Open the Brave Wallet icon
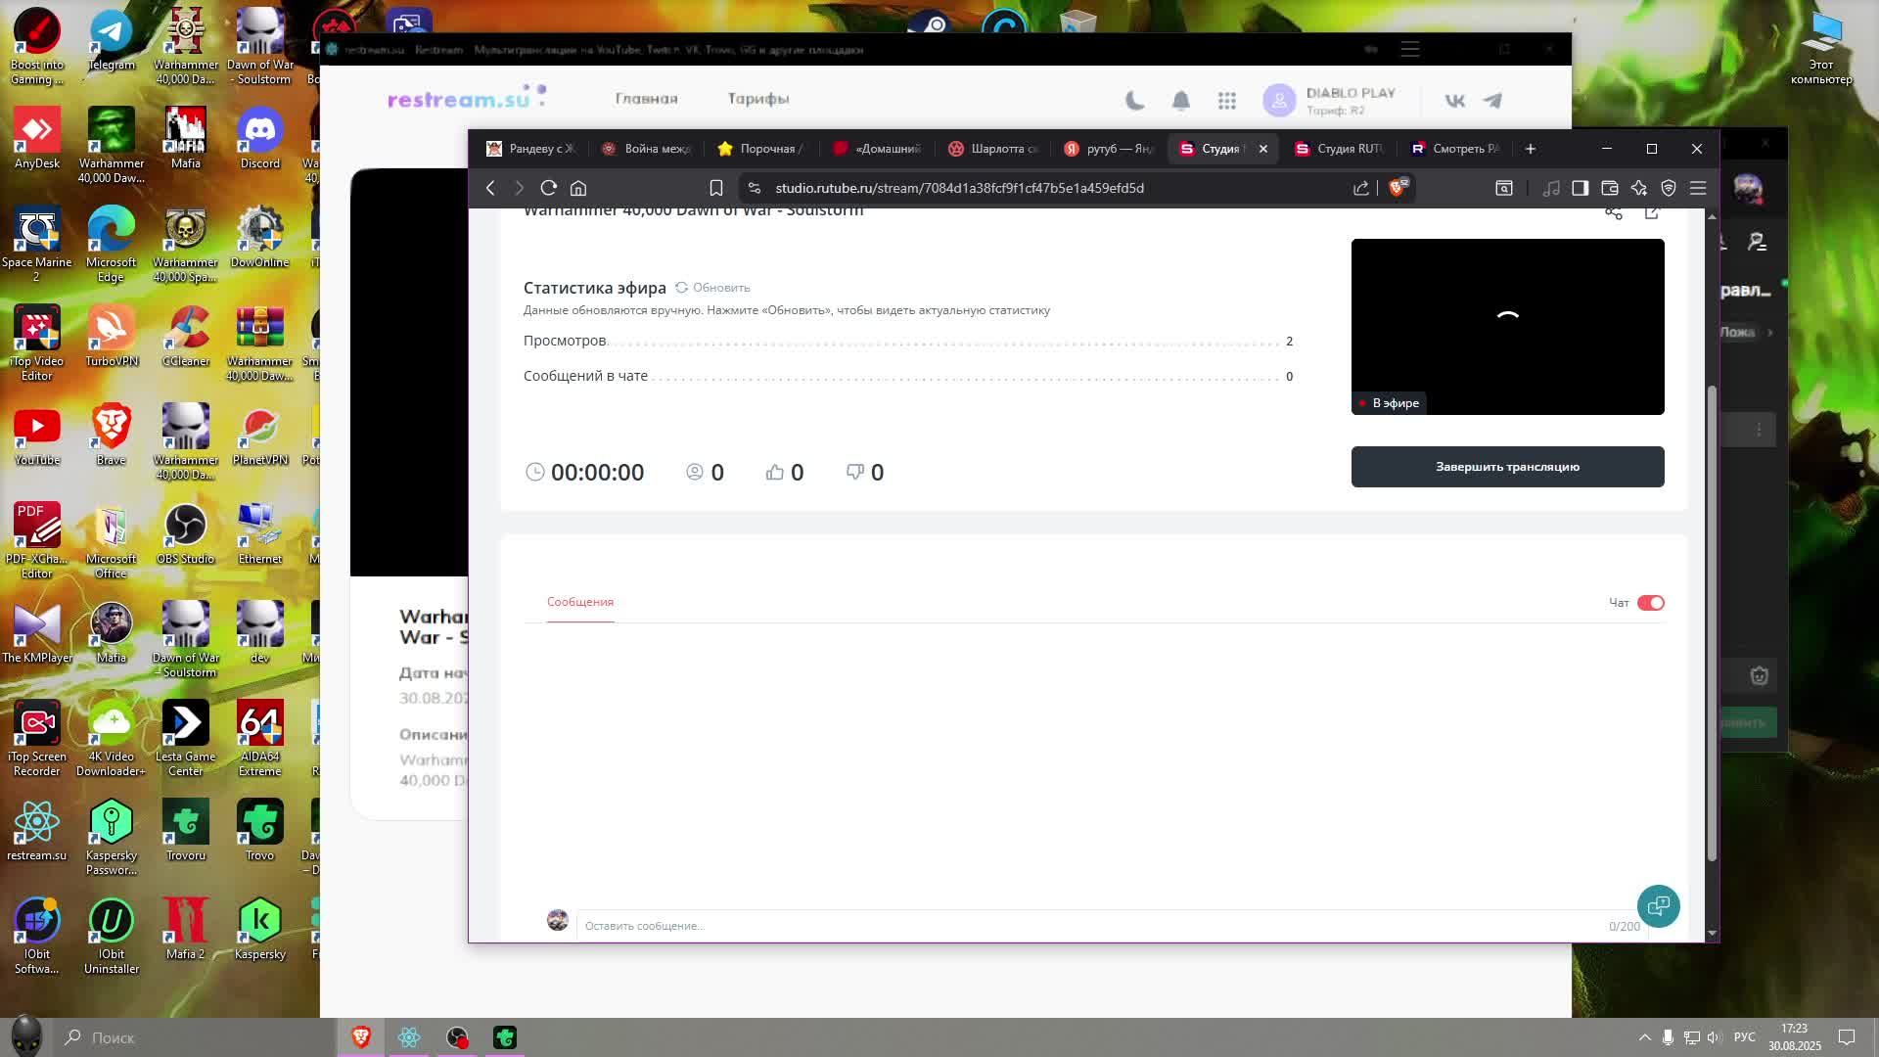The image size is (1879, 1057). (x=1610, y=188)
